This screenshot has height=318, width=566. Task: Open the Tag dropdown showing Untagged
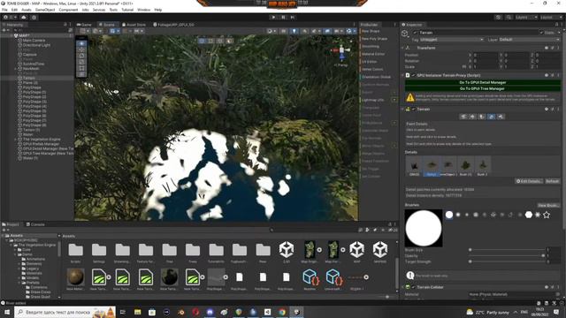451,40
